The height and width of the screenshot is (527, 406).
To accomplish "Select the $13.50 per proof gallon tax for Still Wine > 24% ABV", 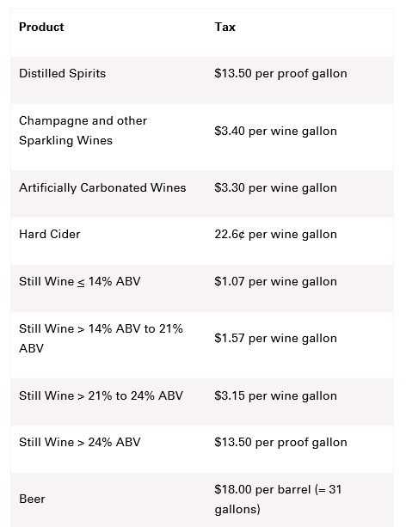I will coord(280,442).
